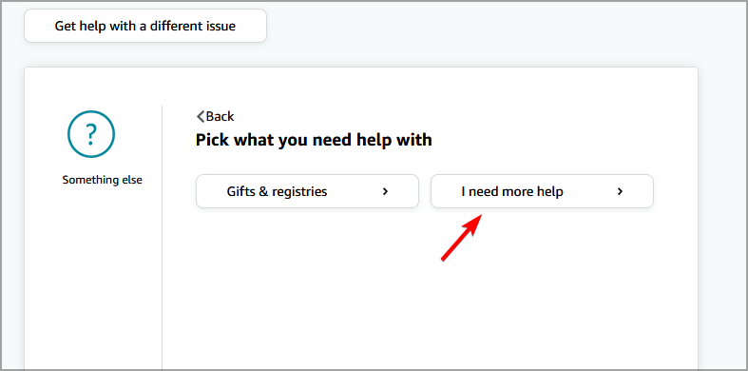Click the Gifts & registries text label
This screenshot has width=748, height=371.
[x=277, y=191]
